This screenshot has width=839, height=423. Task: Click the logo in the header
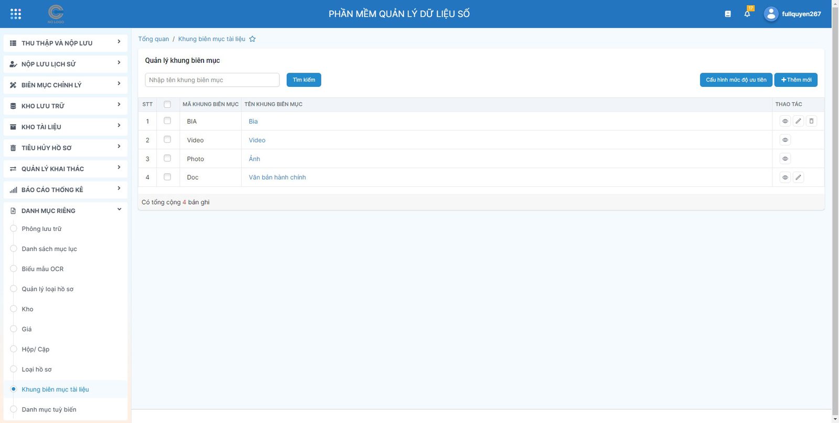(56, 14)
